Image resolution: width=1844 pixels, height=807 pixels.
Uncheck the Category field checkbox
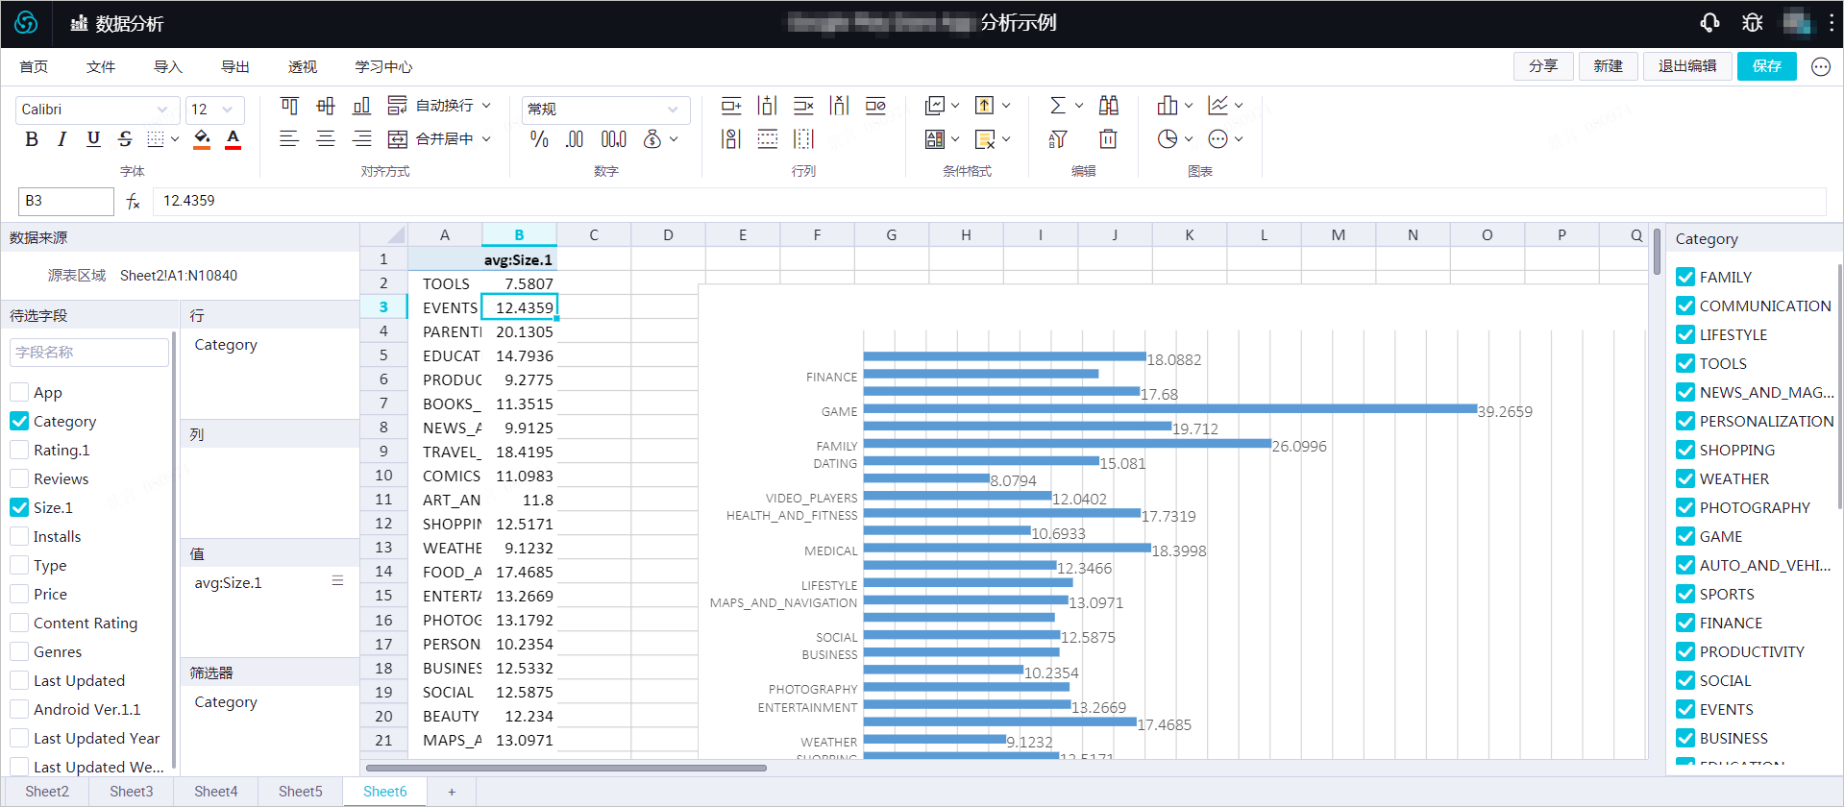(19, 421)
